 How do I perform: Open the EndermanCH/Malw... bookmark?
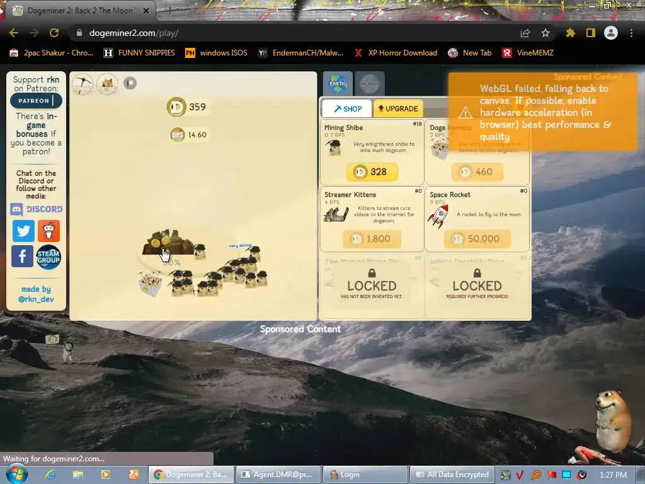click(300, 53)
